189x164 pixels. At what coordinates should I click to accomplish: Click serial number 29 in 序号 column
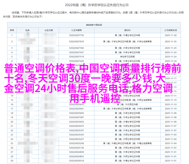click(12, 161)
